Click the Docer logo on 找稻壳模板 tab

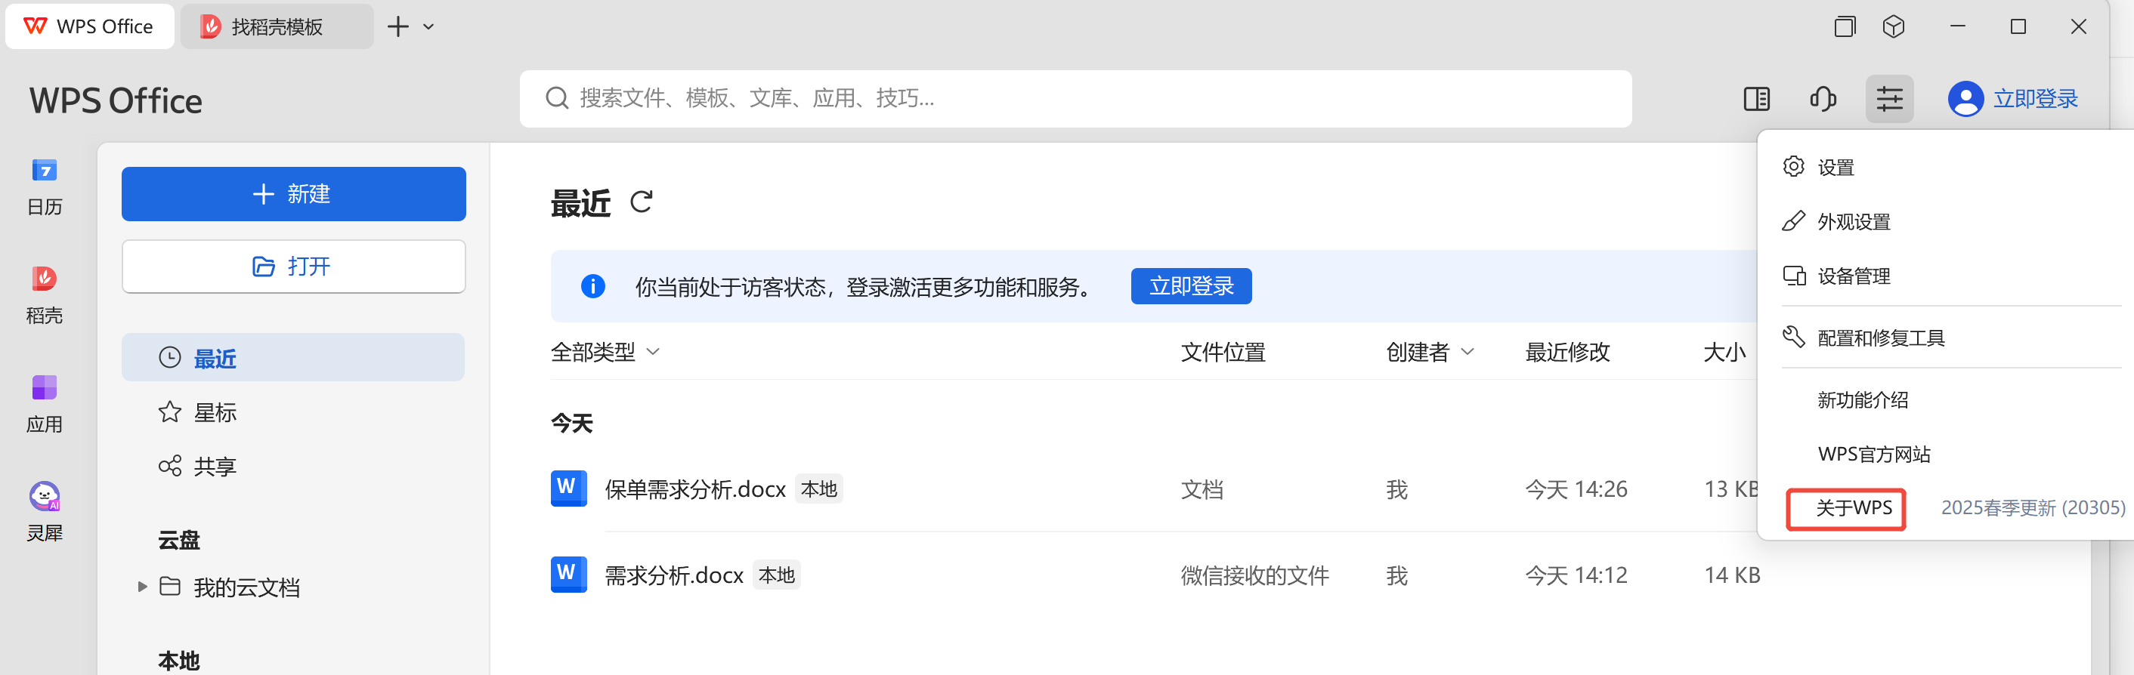click(x=210, y=26)
